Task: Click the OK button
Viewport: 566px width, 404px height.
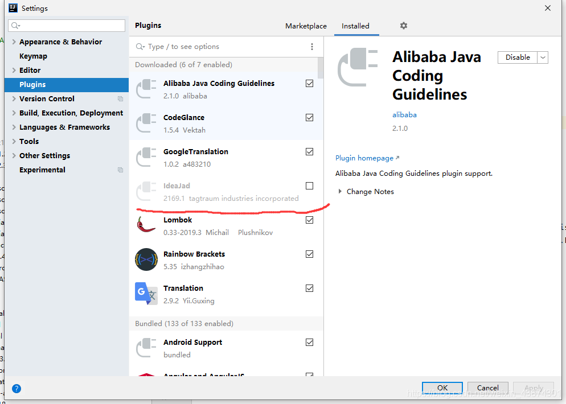Action: 442,387
